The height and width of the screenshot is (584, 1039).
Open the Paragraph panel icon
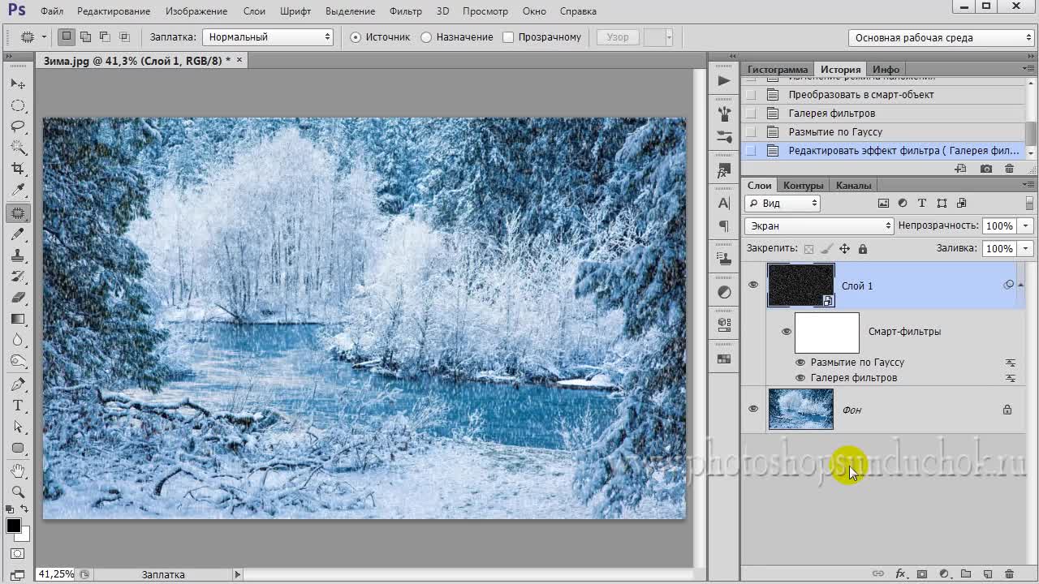coord(724,225)
